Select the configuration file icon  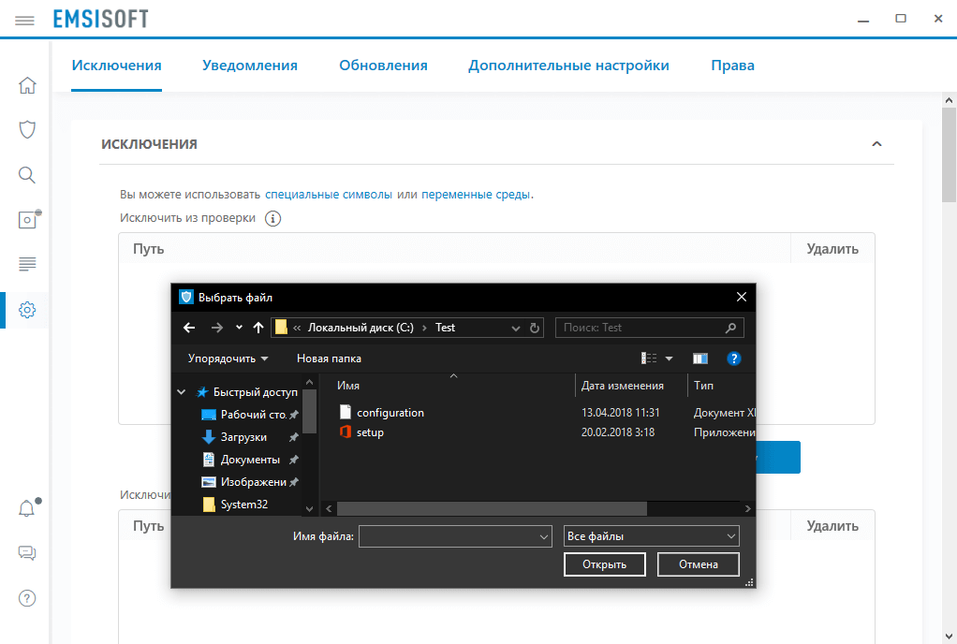(346, 412)
